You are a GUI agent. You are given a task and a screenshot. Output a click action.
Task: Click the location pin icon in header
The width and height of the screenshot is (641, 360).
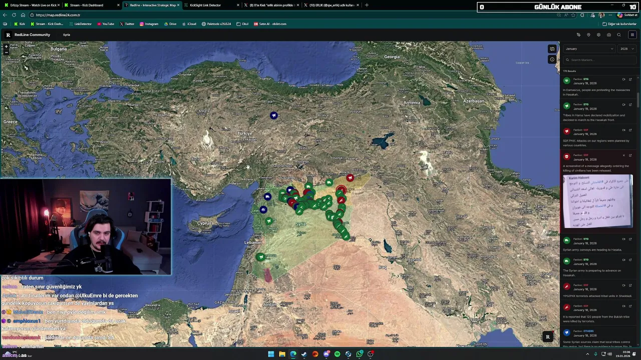(588, 35)
